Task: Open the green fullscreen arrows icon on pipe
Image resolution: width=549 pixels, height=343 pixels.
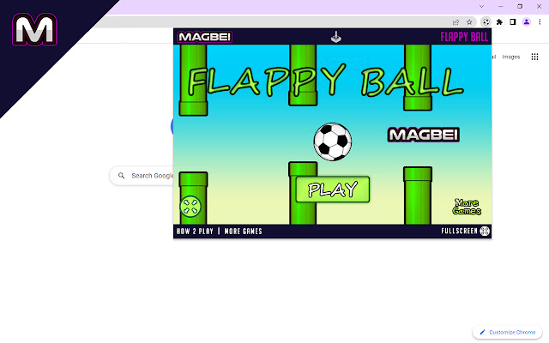Action: click(190, 206)
